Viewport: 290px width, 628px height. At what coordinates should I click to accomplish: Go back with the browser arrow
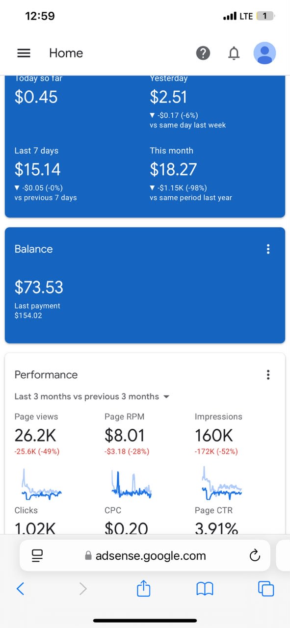[20, 588]
